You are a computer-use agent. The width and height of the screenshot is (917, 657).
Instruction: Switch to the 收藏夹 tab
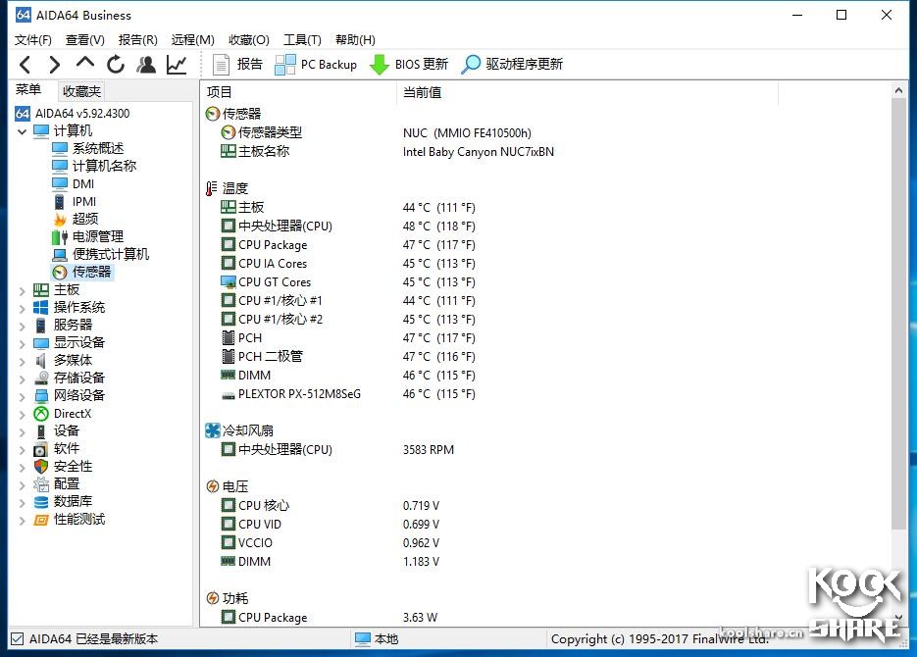coord(80,90)
